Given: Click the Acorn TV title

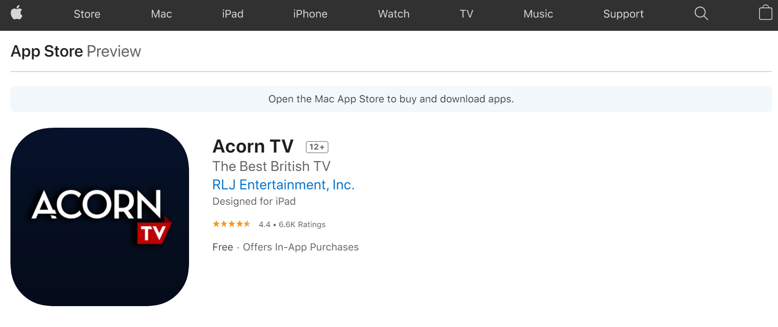Looking at the screenshot, I should tap(253, 147).
